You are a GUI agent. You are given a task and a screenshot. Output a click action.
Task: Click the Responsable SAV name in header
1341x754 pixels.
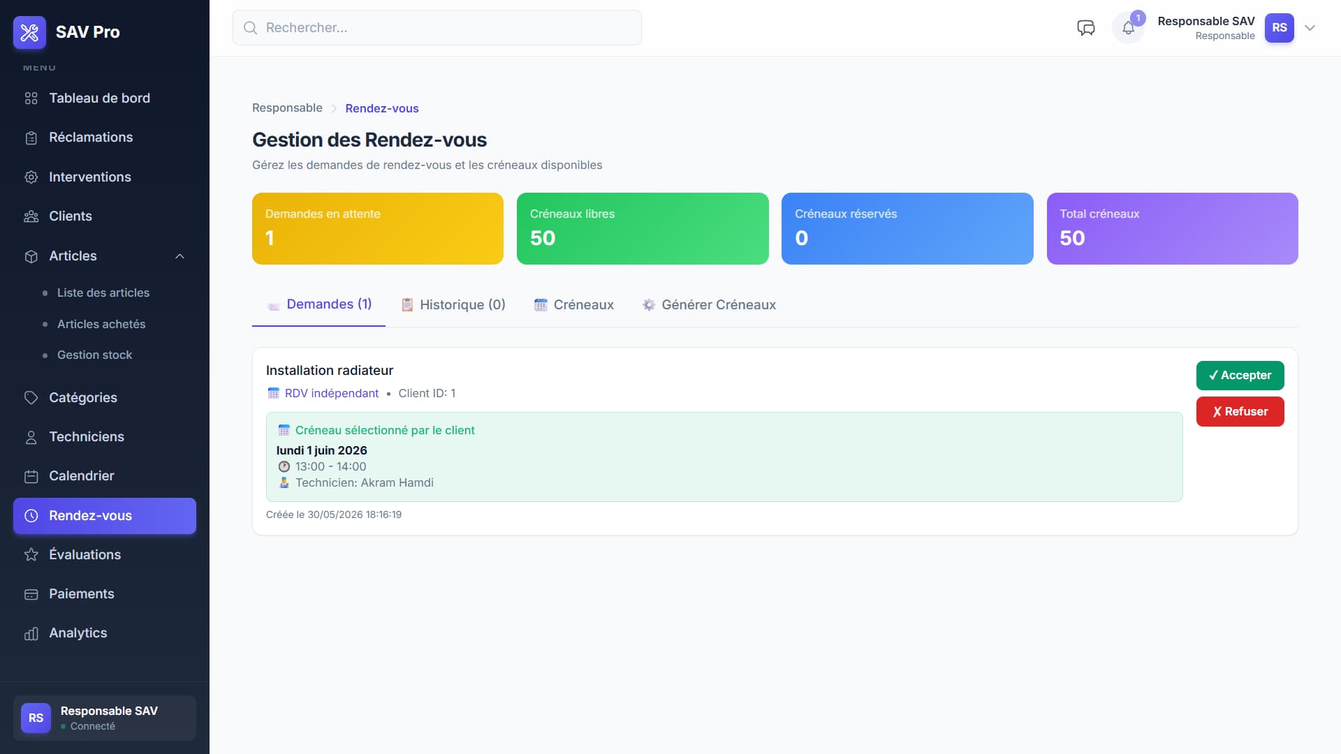coord(1206,22)
